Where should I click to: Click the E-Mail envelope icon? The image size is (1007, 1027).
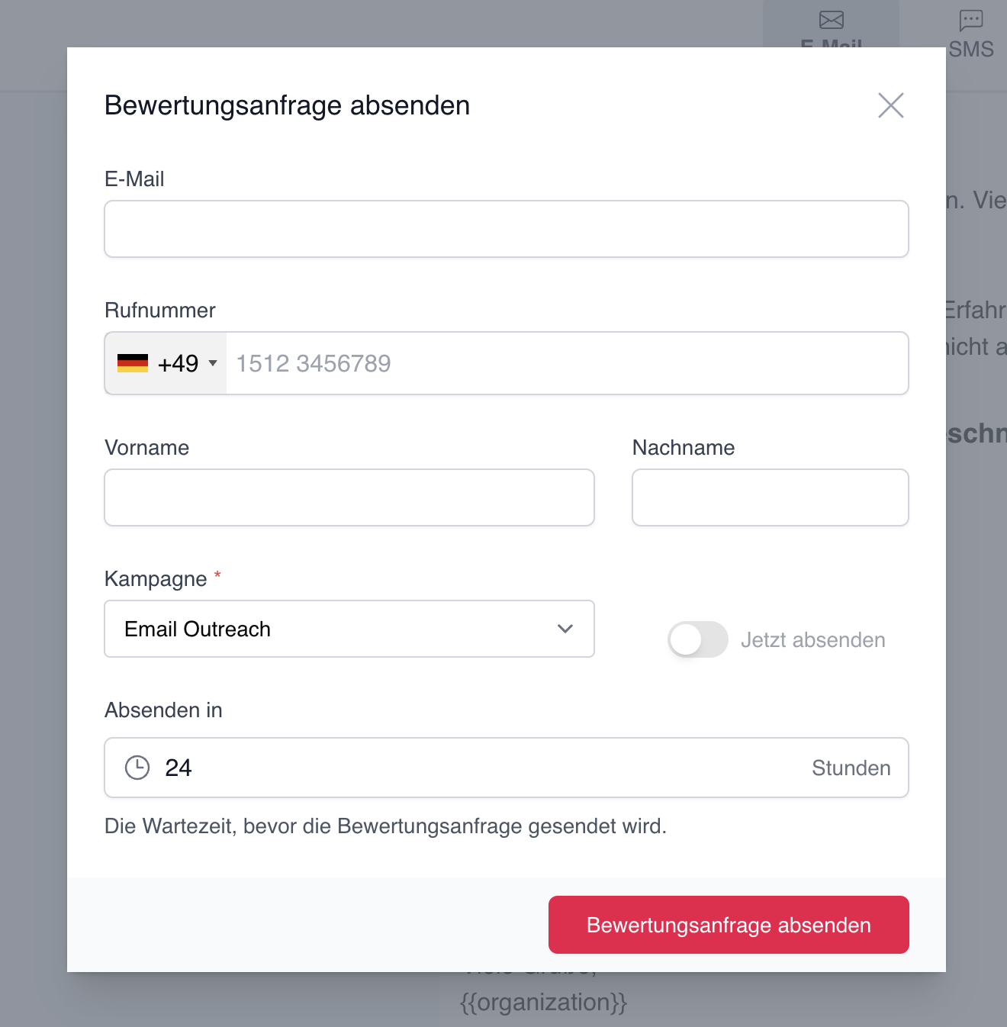point(832,20)
